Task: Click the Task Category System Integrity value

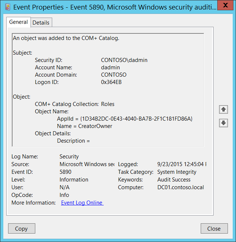Action: [x=177, y=172]
